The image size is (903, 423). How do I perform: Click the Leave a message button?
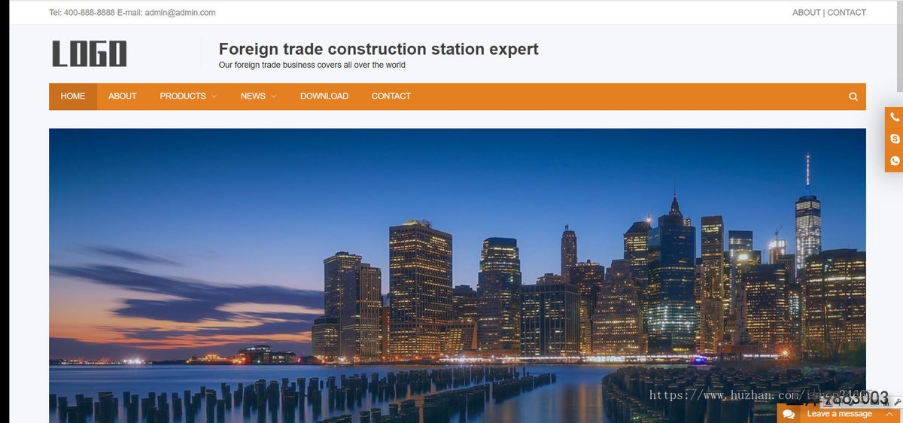coord(839,414)
